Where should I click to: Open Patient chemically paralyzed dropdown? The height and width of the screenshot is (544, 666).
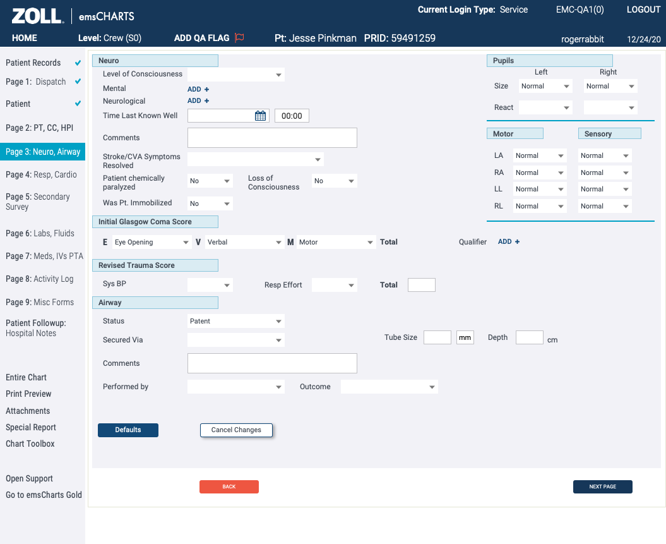point(210,181)
